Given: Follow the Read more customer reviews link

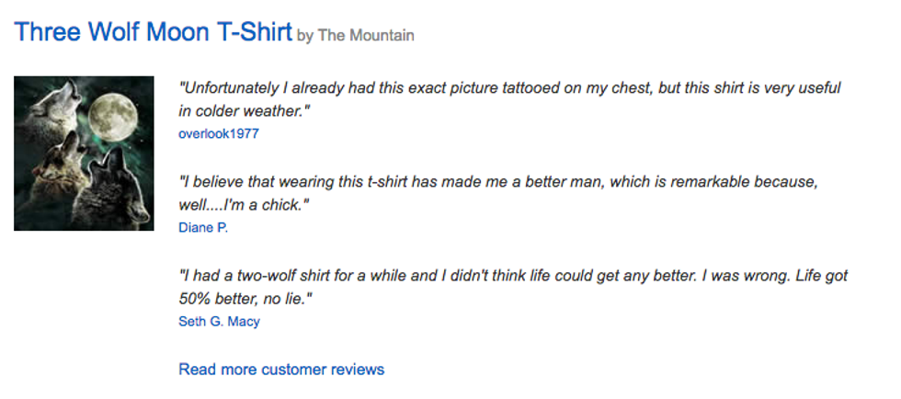Looking at the screenshot, I should coord(281,370).
